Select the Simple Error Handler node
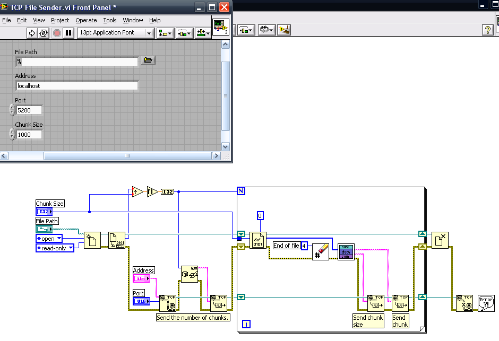This screenshot has height=341, width=499. pyautogui.click(x=486, y=303)
